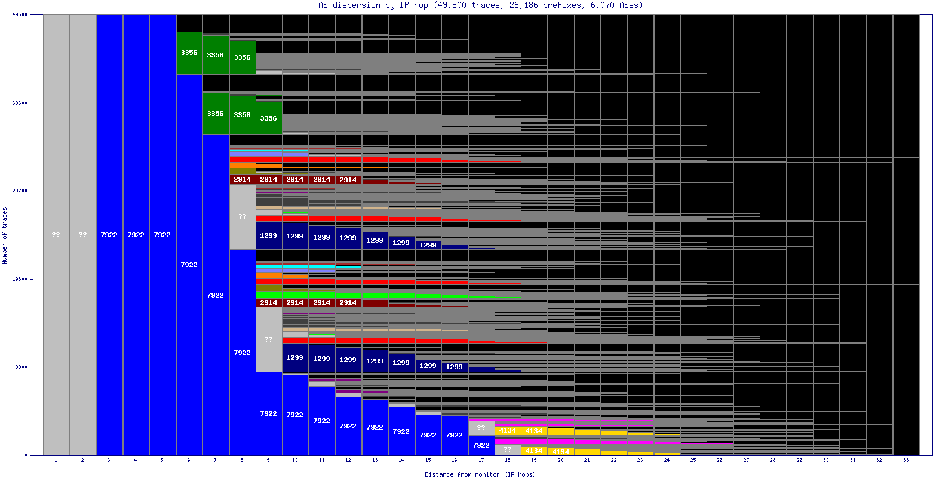Click x-axis tick label 17
Image resolution: width=933 pixels, height=478 pixels.
tap(481, 461)
